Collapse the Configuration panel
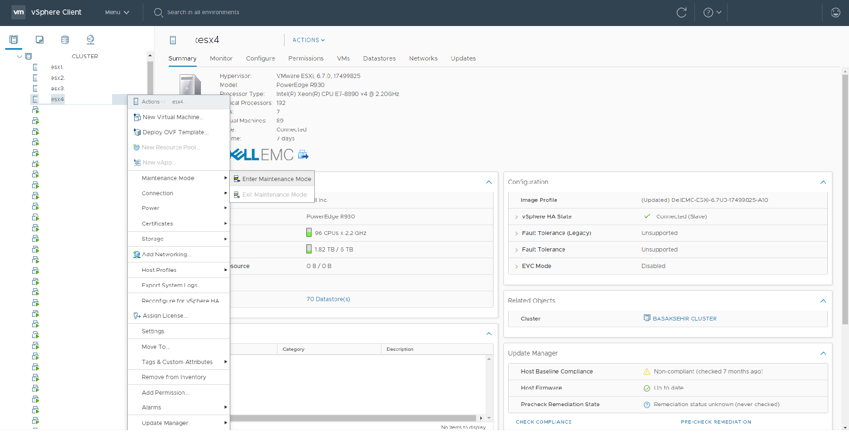 coord(823,182)
